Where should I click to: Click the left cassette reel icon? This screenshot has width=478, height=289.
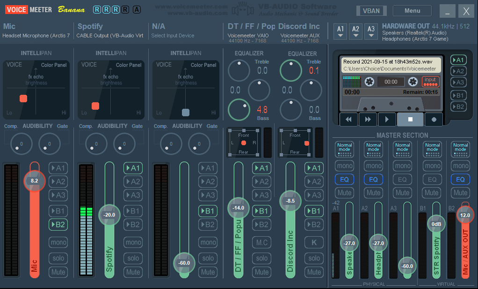(369, 82)
